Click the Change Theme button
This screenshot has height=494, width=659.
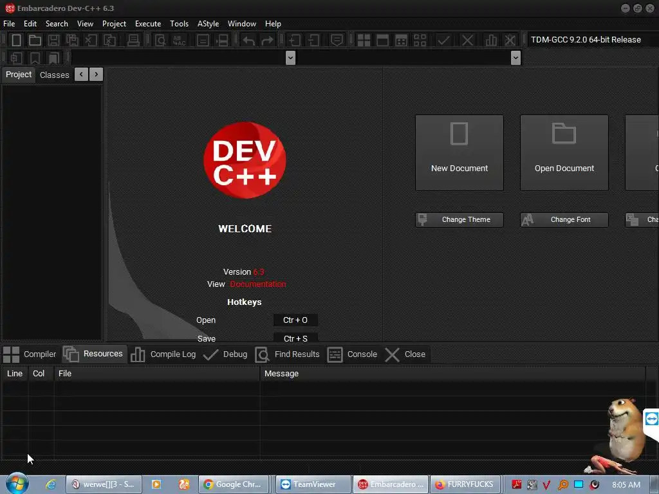click(x=459, y=220)
